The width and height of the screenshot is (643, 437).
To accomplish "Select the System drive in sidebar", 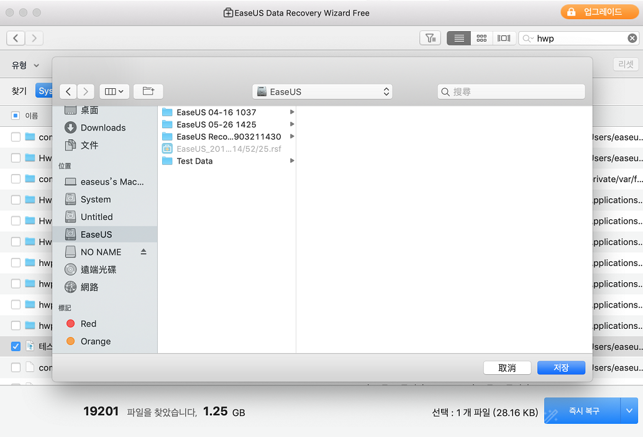I will [x=104, y=200].
